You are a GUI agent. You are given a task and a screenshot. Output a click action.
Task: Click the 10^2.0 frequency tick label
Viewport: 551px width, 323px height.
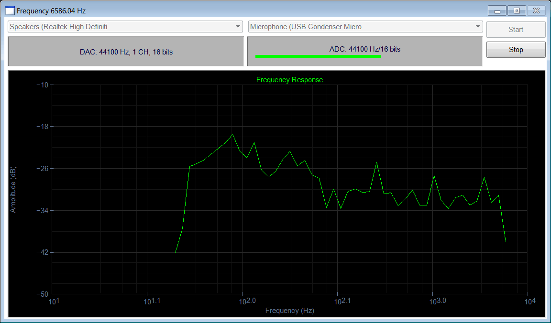tap(247, 301)
